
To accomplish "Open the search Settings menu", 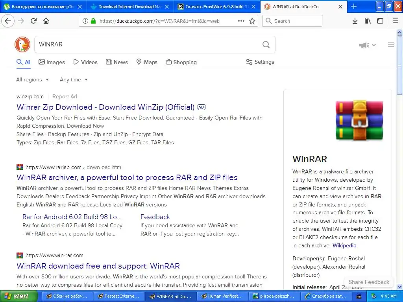I will pos(260,62).
